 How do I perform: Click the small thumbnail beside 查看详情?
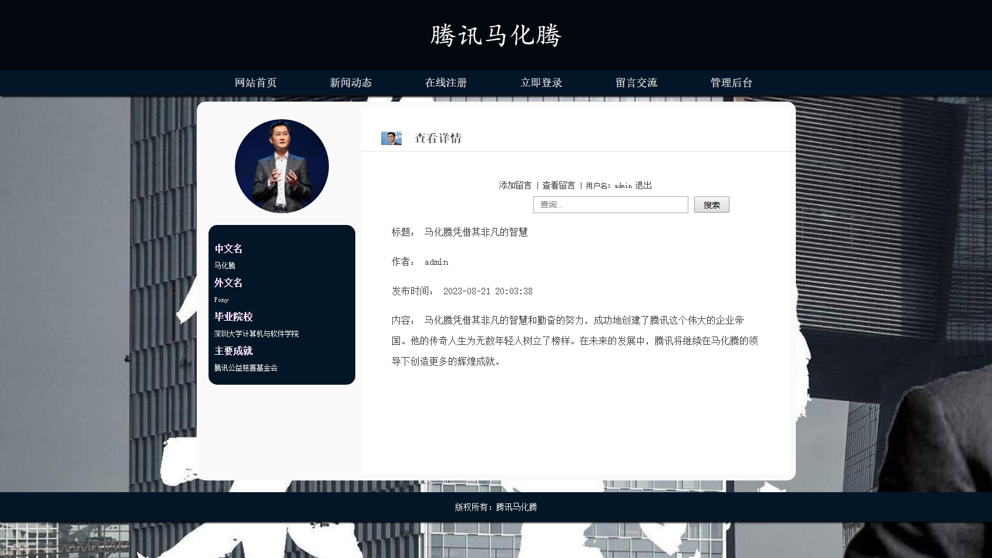click(391, 139)
